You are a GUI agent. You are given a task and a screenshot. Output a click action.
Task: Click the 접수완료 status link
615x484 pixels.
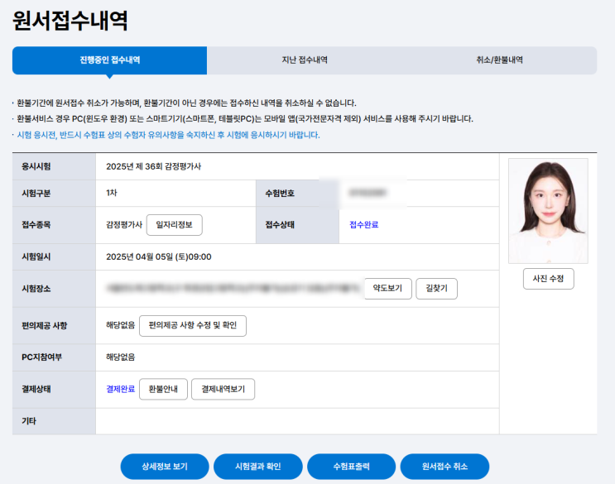tap(363, 225)
